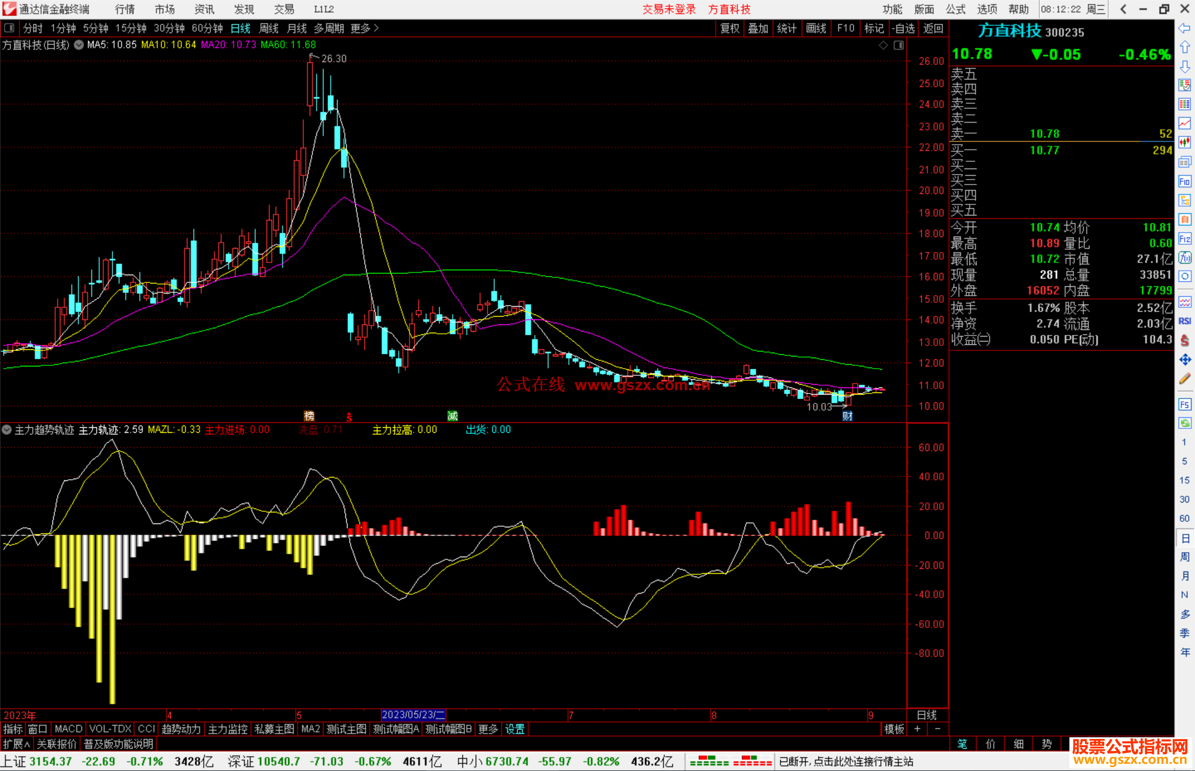The image size is (1195, 771).
Task: Click the f(x) formula icon
Action: click(x=1184, y=258)
